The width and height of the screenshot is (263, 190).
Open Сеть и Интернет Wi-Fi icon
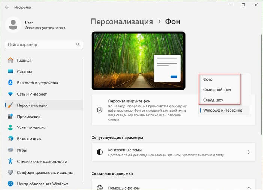pyautogui.click(x=11, y=94)
